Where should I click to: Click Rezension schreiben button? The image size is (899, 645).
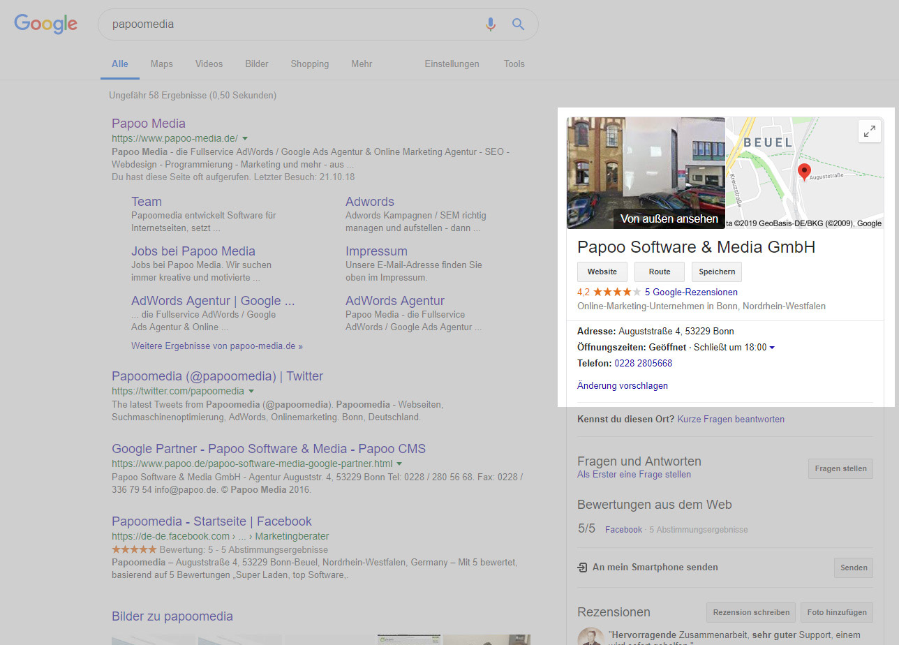coord(751,612)
